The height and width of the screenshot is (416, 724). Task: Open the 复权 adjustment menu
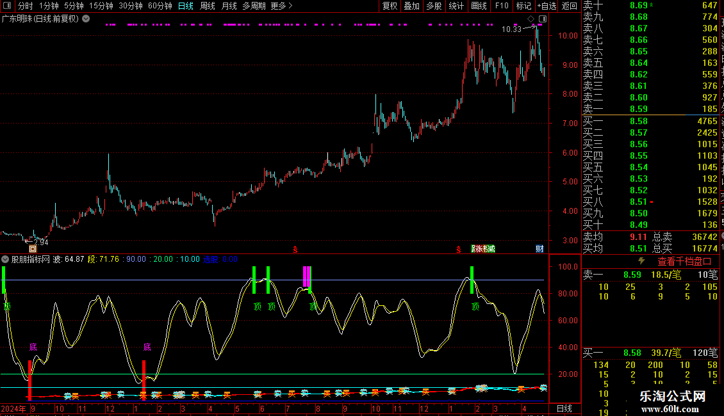click(390, 6)
